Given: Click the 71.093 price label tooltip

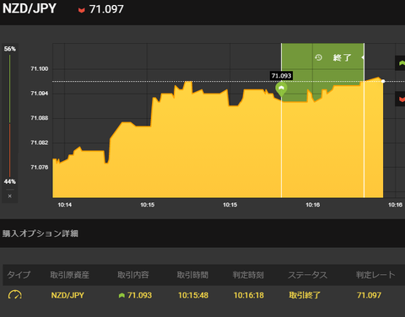Looking at the screenshot, I should pos(281,76).
